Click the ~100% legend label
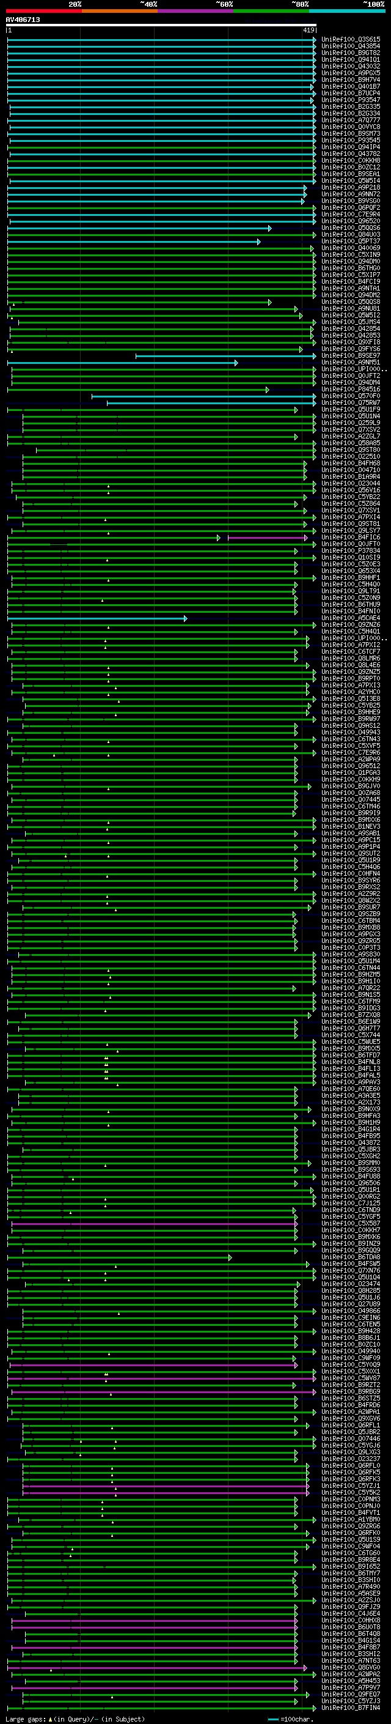The image size is (391, 1724). click(375, 4)
